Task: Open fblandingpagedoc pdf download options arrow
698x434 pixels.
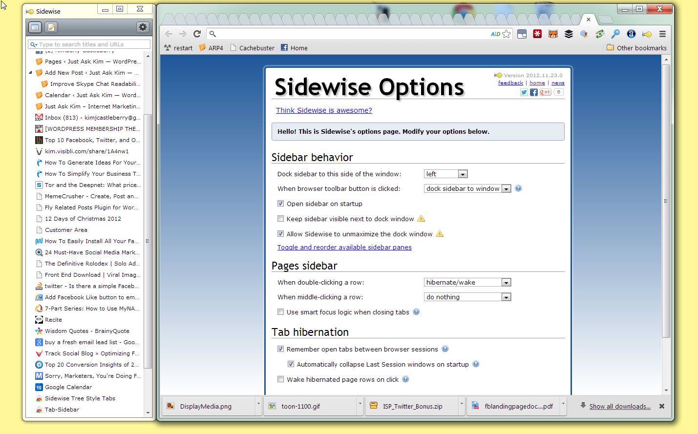Action: click(563, 405)
